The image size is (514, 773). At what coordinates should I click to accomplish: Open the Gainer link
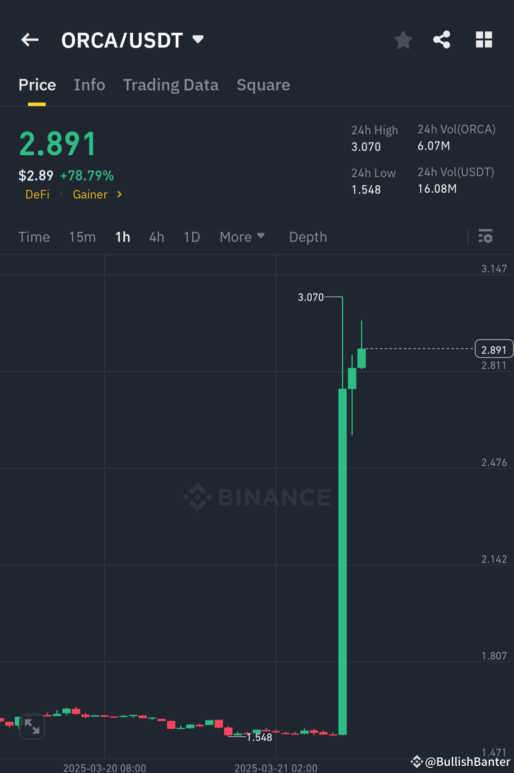[90, 194]
